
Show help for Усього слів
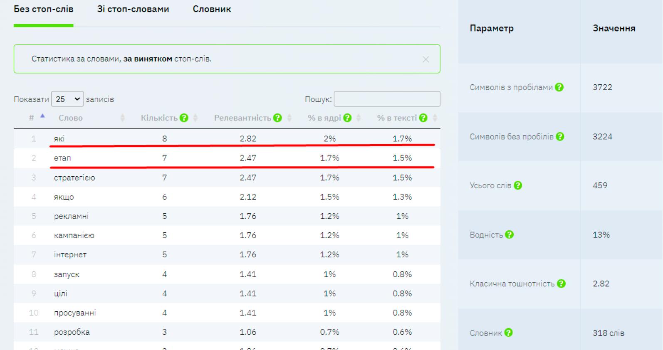point(517,185)
